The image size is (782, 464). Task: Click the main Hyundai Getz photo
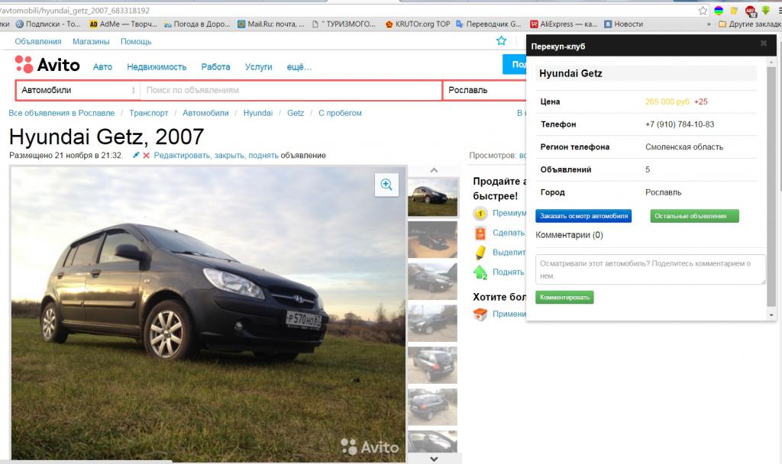pyautogui.click(x=208, y=314)
